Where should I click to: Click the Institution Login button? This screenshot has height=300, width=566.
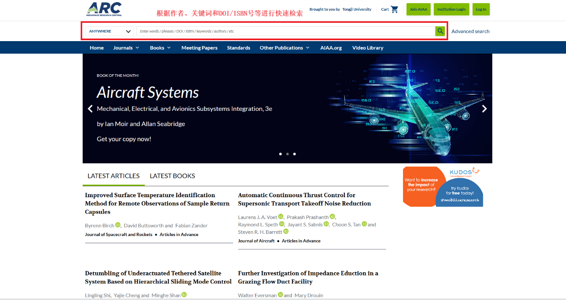(451, 9)
